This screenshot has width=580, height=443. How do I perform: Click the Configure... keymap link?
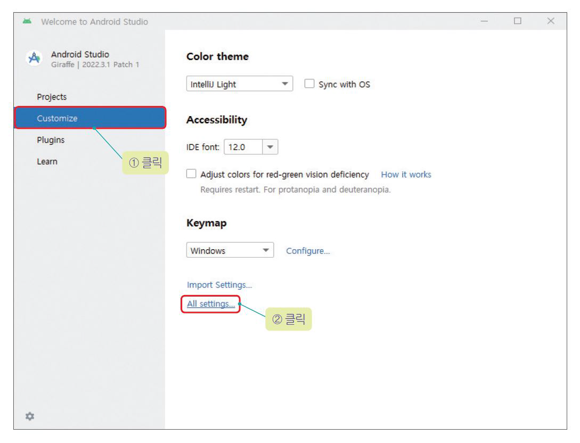pos(308,251)
